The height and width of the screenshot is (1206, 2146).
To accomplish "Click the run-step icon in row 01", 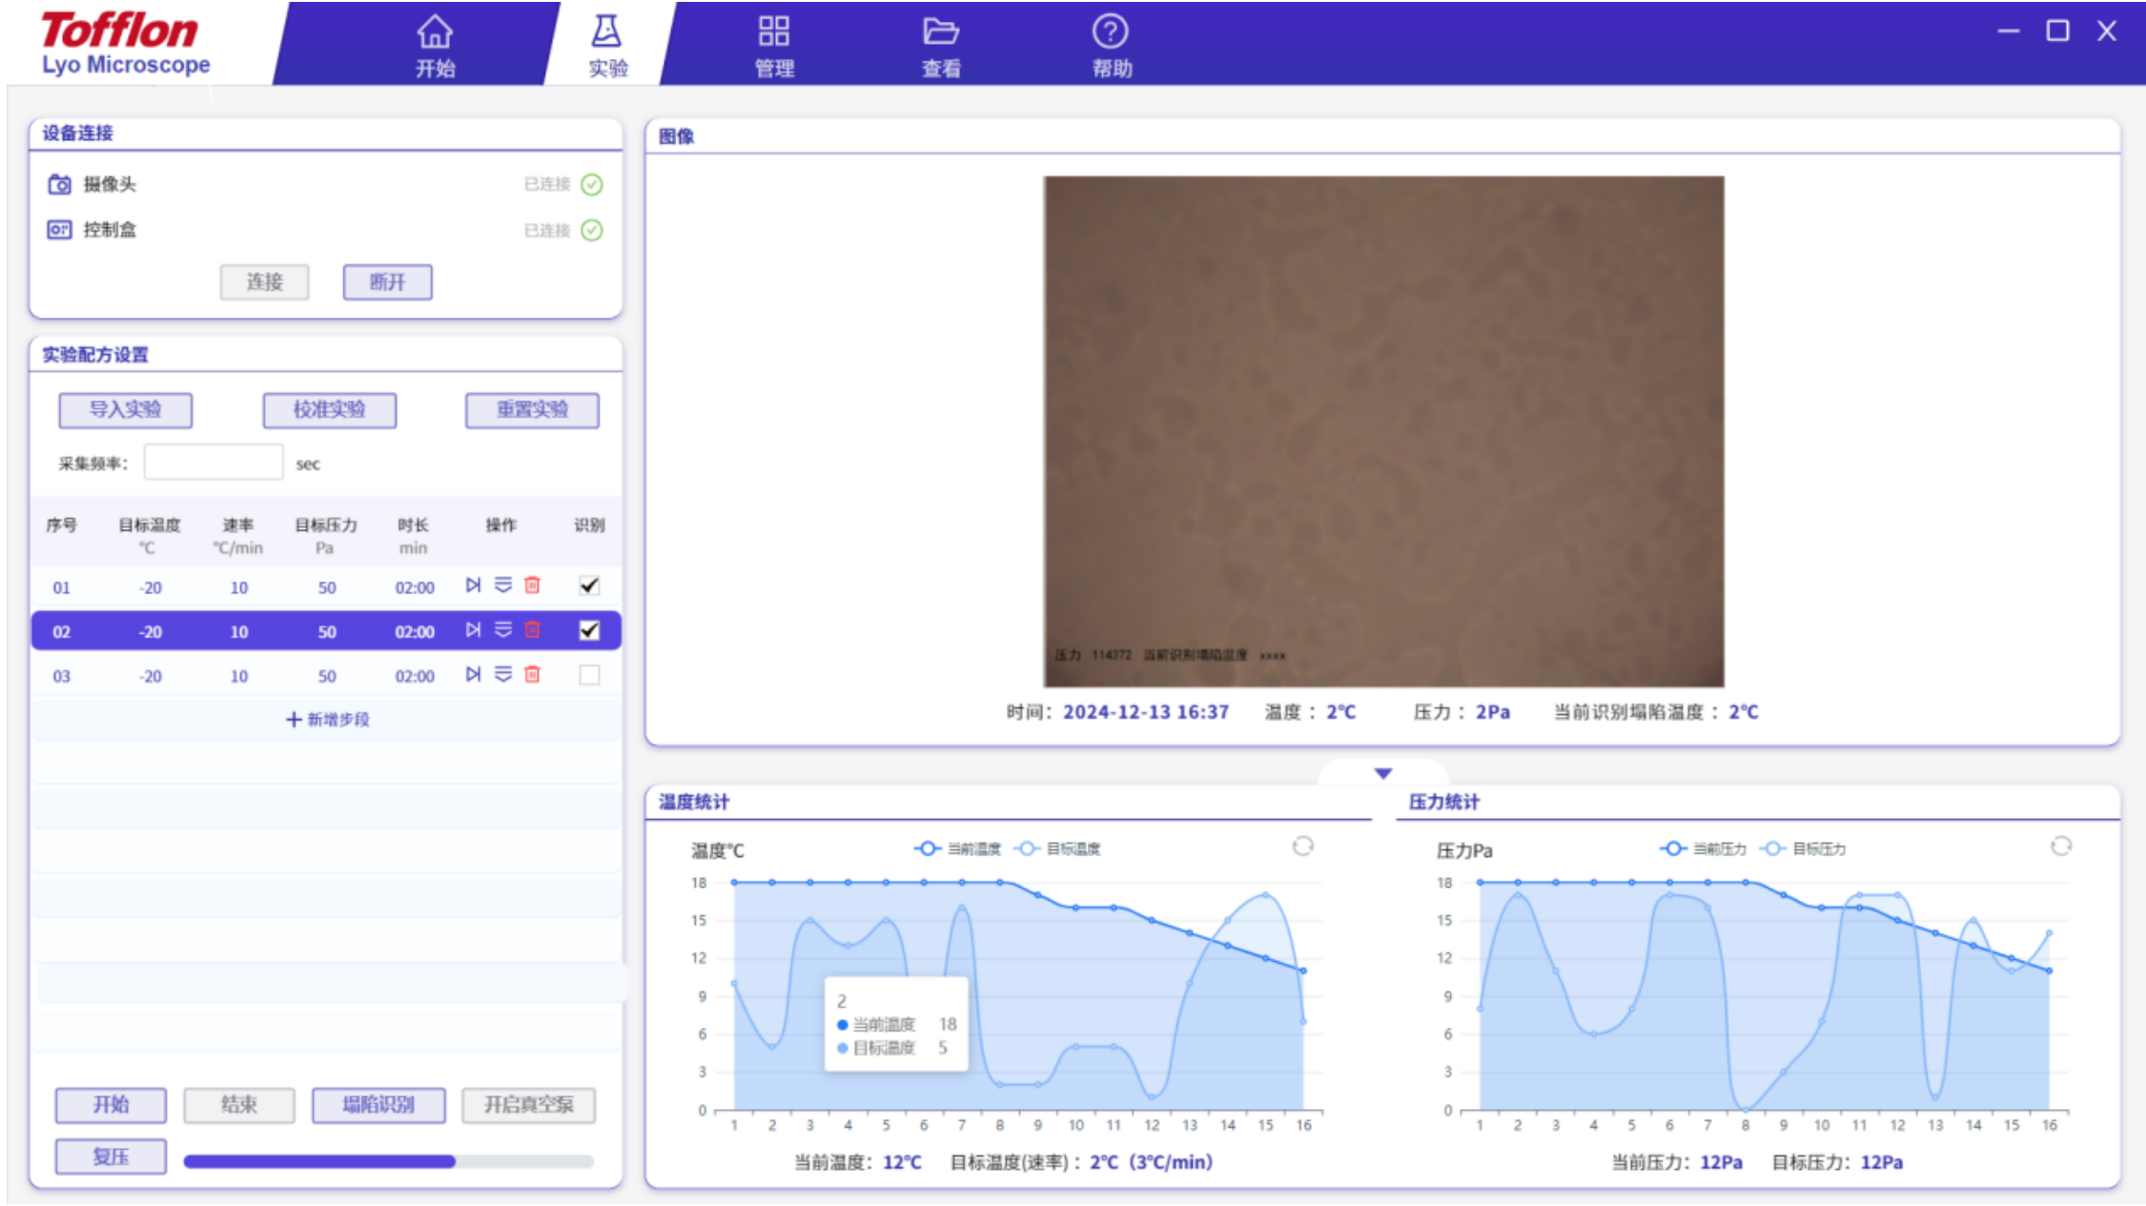I will [473, 585].
